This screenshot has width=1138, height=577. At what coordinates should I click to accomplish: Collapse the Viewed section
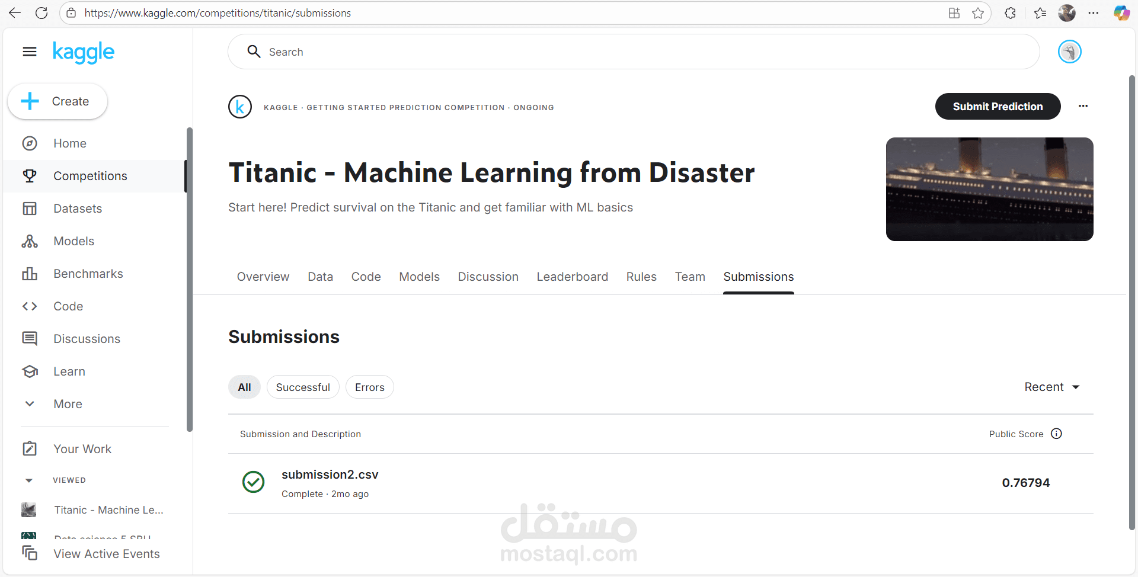click(x=29, y=480)
